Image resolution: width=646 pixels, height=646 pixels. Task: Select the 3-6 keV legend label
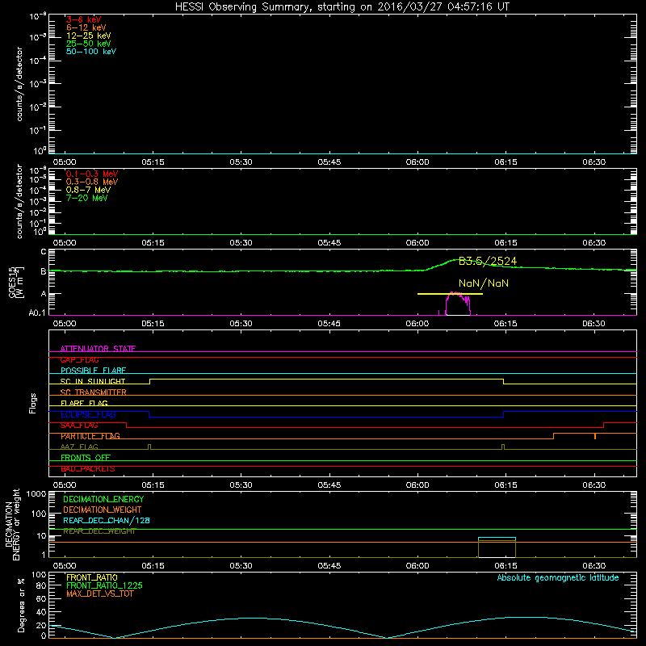tap(84, 19)
